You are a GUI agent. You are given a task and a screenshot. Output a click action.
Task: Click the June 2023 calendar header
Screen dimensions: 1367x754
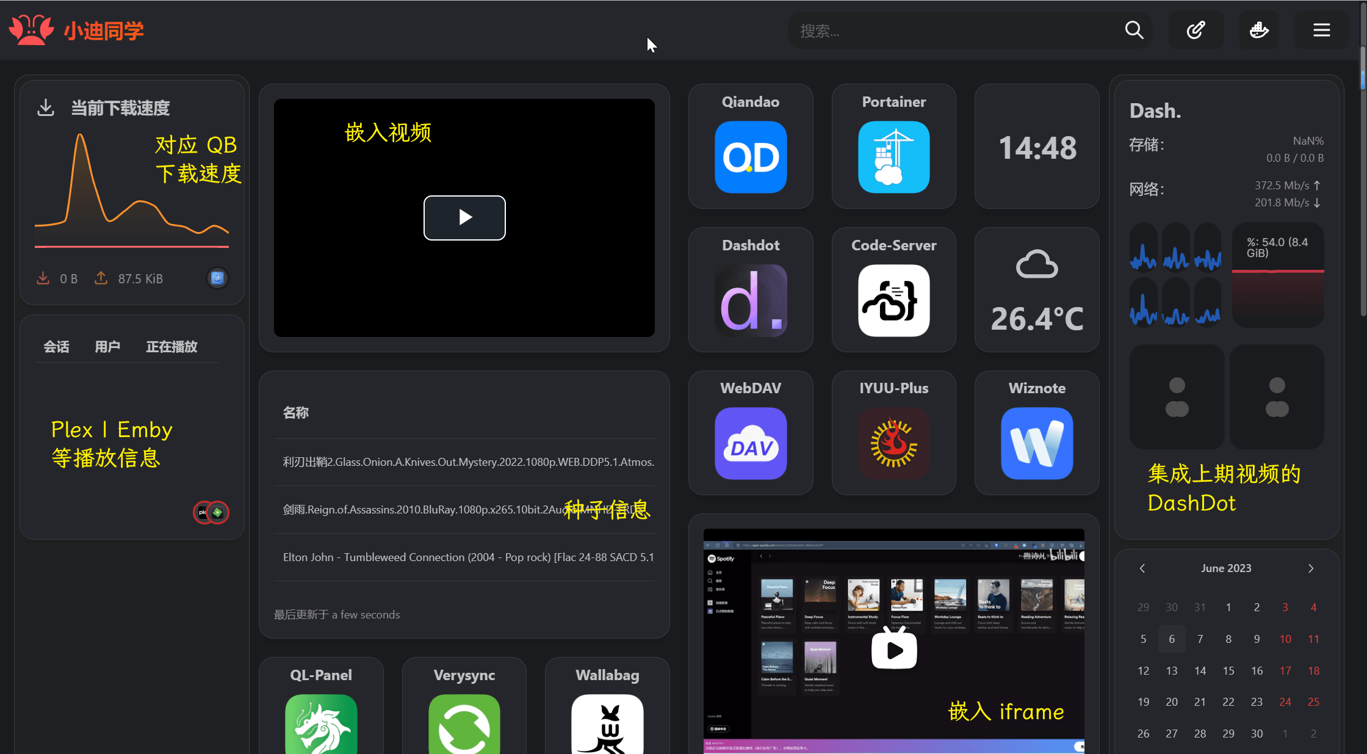click(1226, 568)
